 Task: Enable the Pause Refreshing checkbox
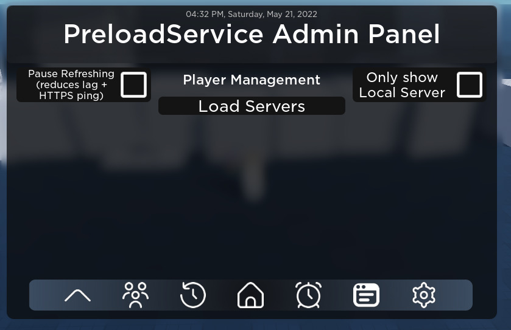133,84
